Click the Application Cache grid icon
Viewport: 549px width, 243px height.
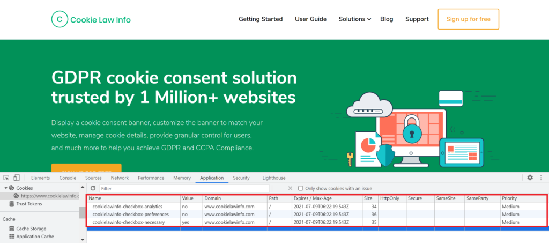coord(12,237)
